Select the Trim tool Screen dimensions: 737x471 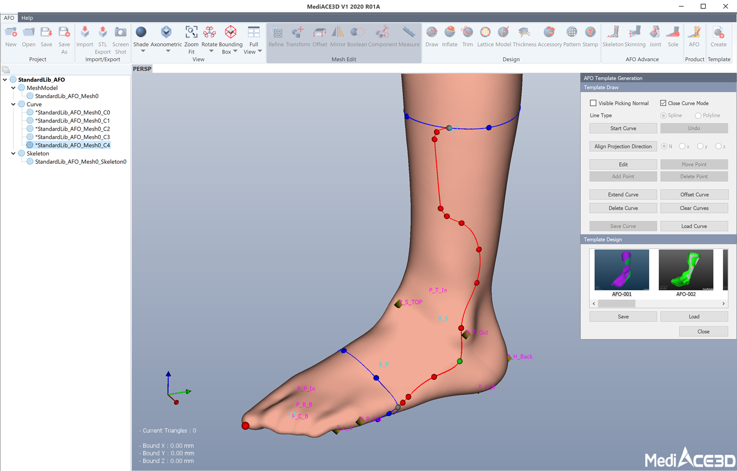click(x=467, y=32)
